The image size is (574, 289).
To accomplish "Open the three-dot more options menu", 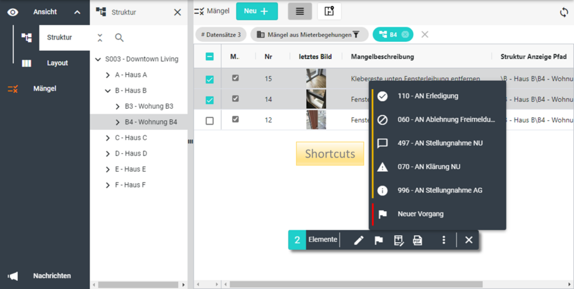I will point(444,240).
